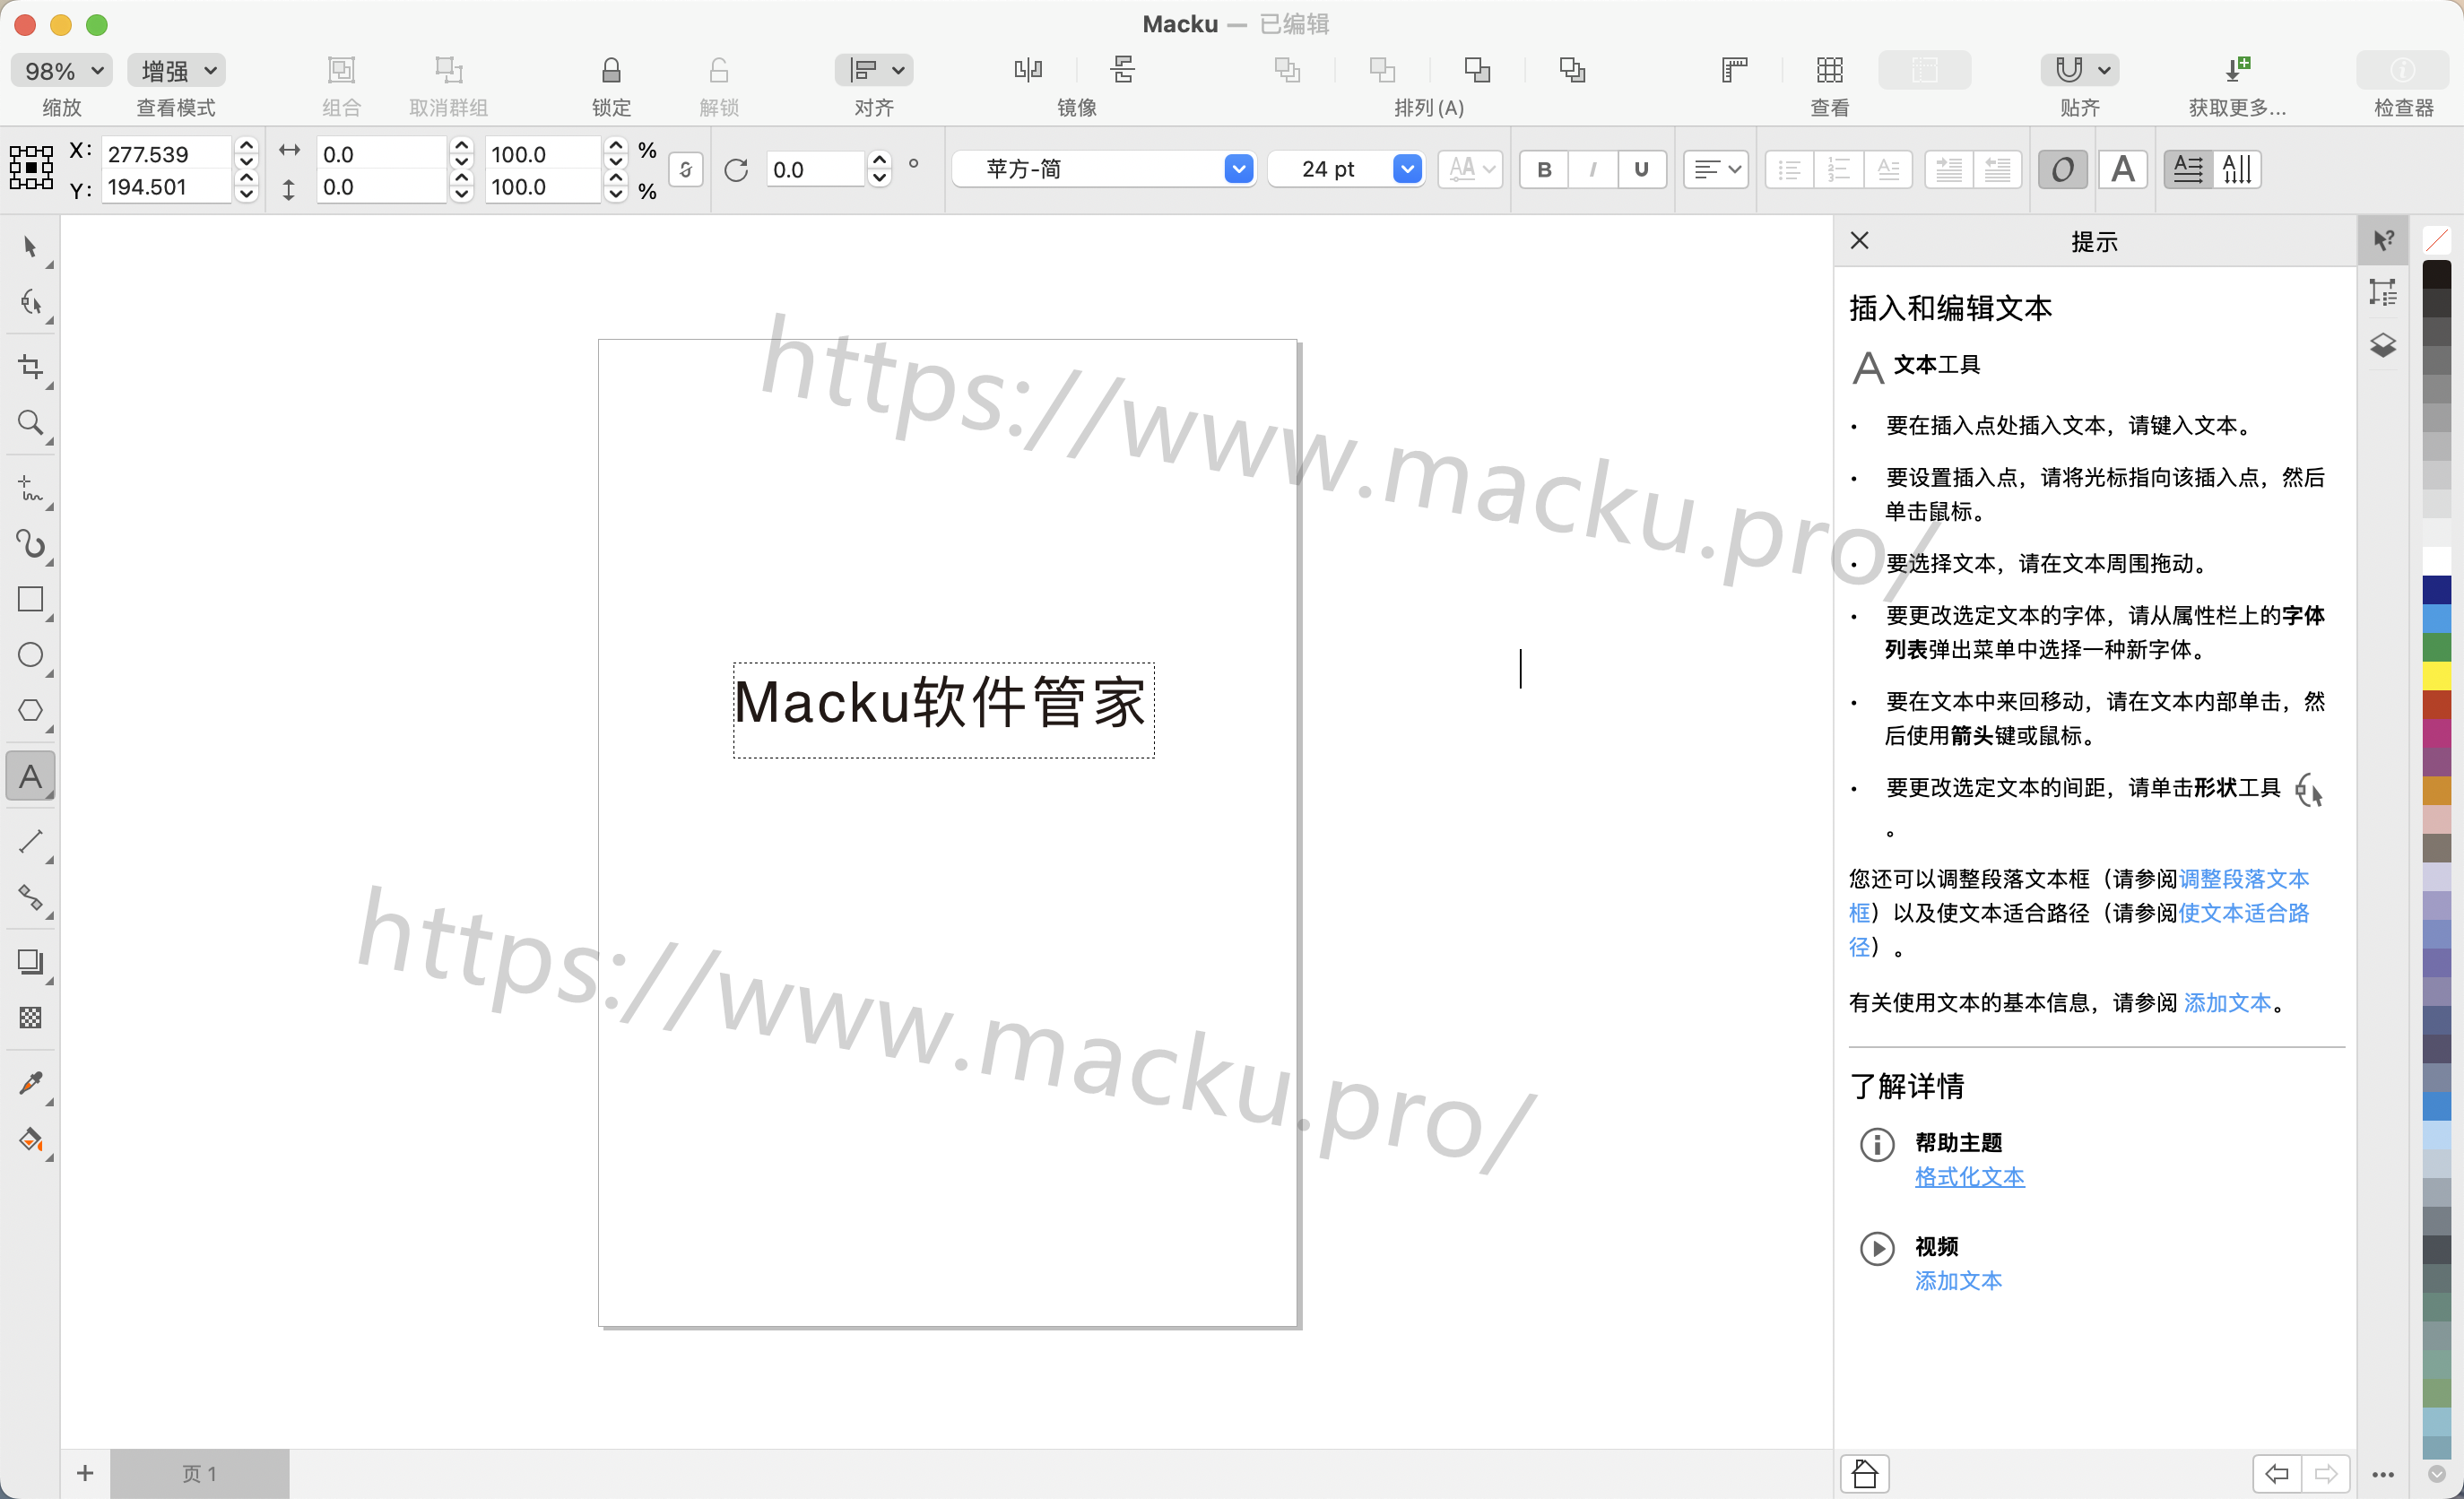Toggle vertical text direction
Viewport: 2464px width, 1499px height.
coord(2237,169)
